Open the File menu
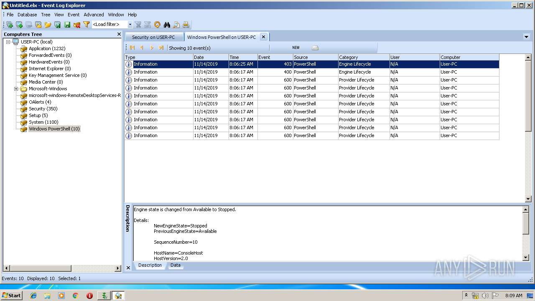Screen dimensions: 535x301 [10, 15]
